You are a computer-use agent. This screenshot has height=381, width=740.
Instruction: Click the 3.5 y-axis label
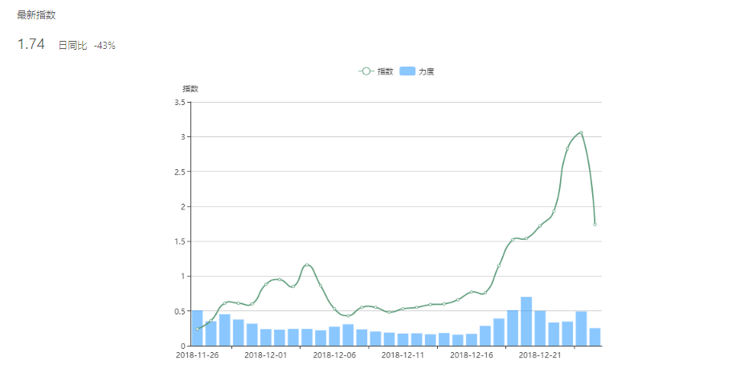(x=179, y=103)
